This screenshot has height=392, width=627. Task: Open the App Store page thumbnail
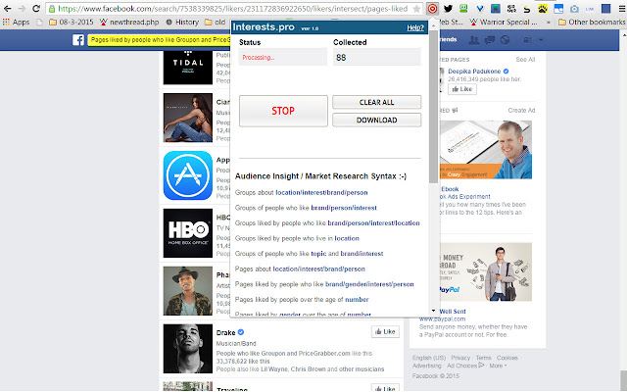click(x=188, y=175)
